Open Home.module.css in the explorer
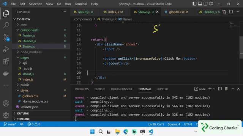This screenshot has height=136, width=243. [x=35, y=101]
